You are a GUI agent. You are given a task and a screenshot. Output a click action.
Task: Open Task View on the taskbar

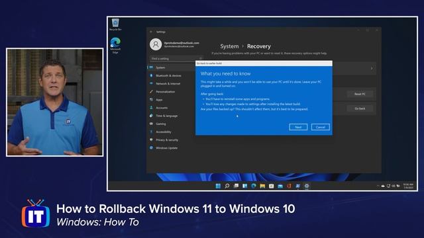click(x=236, y=186)
